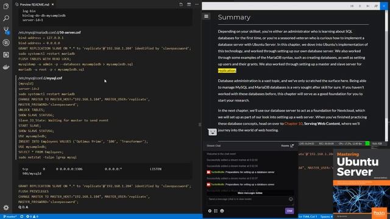Click the 'server-id=1' code line
The height and width of the screenshot is (219, 390).
coord(33,20)
